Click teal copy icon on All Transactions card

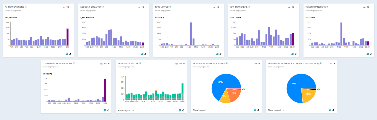[67, 54]
